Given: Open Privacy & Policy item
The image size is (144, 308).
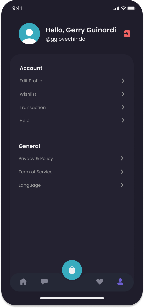Looking at the screenshot, I should click(x=72, y=158).
